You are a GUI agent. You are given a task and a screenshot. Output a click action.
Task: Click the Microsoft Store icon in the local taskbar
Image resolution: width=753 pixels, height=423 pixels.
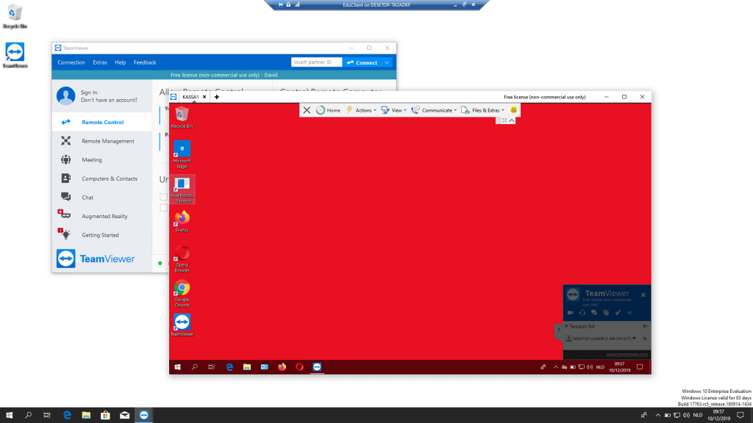105,416
